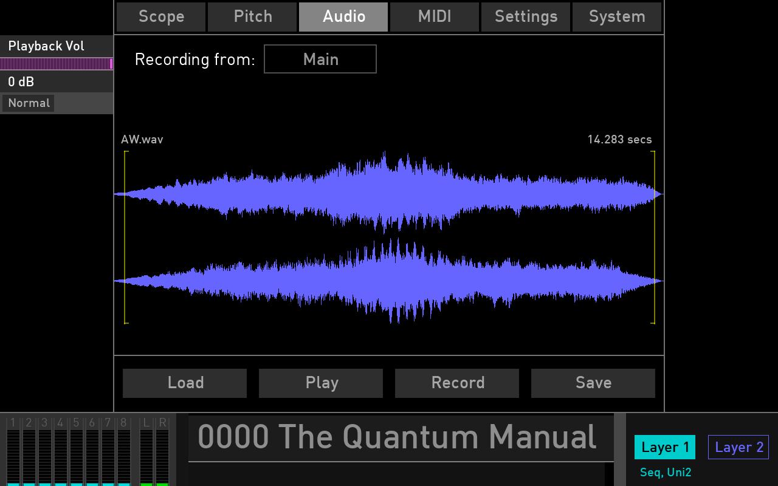Play the AW.wav sample

click(x=321, y=383)
